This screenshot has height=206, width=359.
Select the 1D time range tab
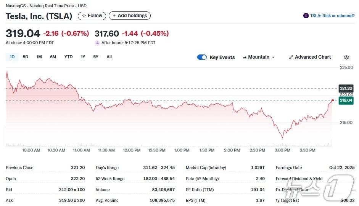click(12, 57)
